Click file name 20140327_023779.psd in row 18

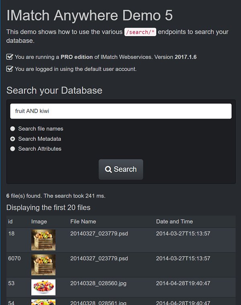[99, 233]
